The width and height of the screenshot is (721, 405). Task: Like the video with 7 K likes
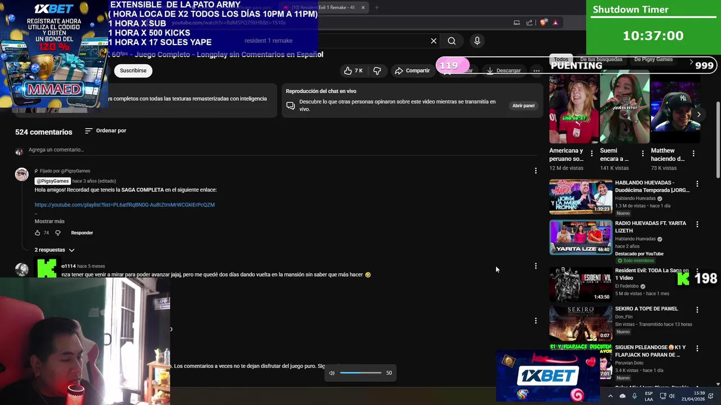[353, 70]
